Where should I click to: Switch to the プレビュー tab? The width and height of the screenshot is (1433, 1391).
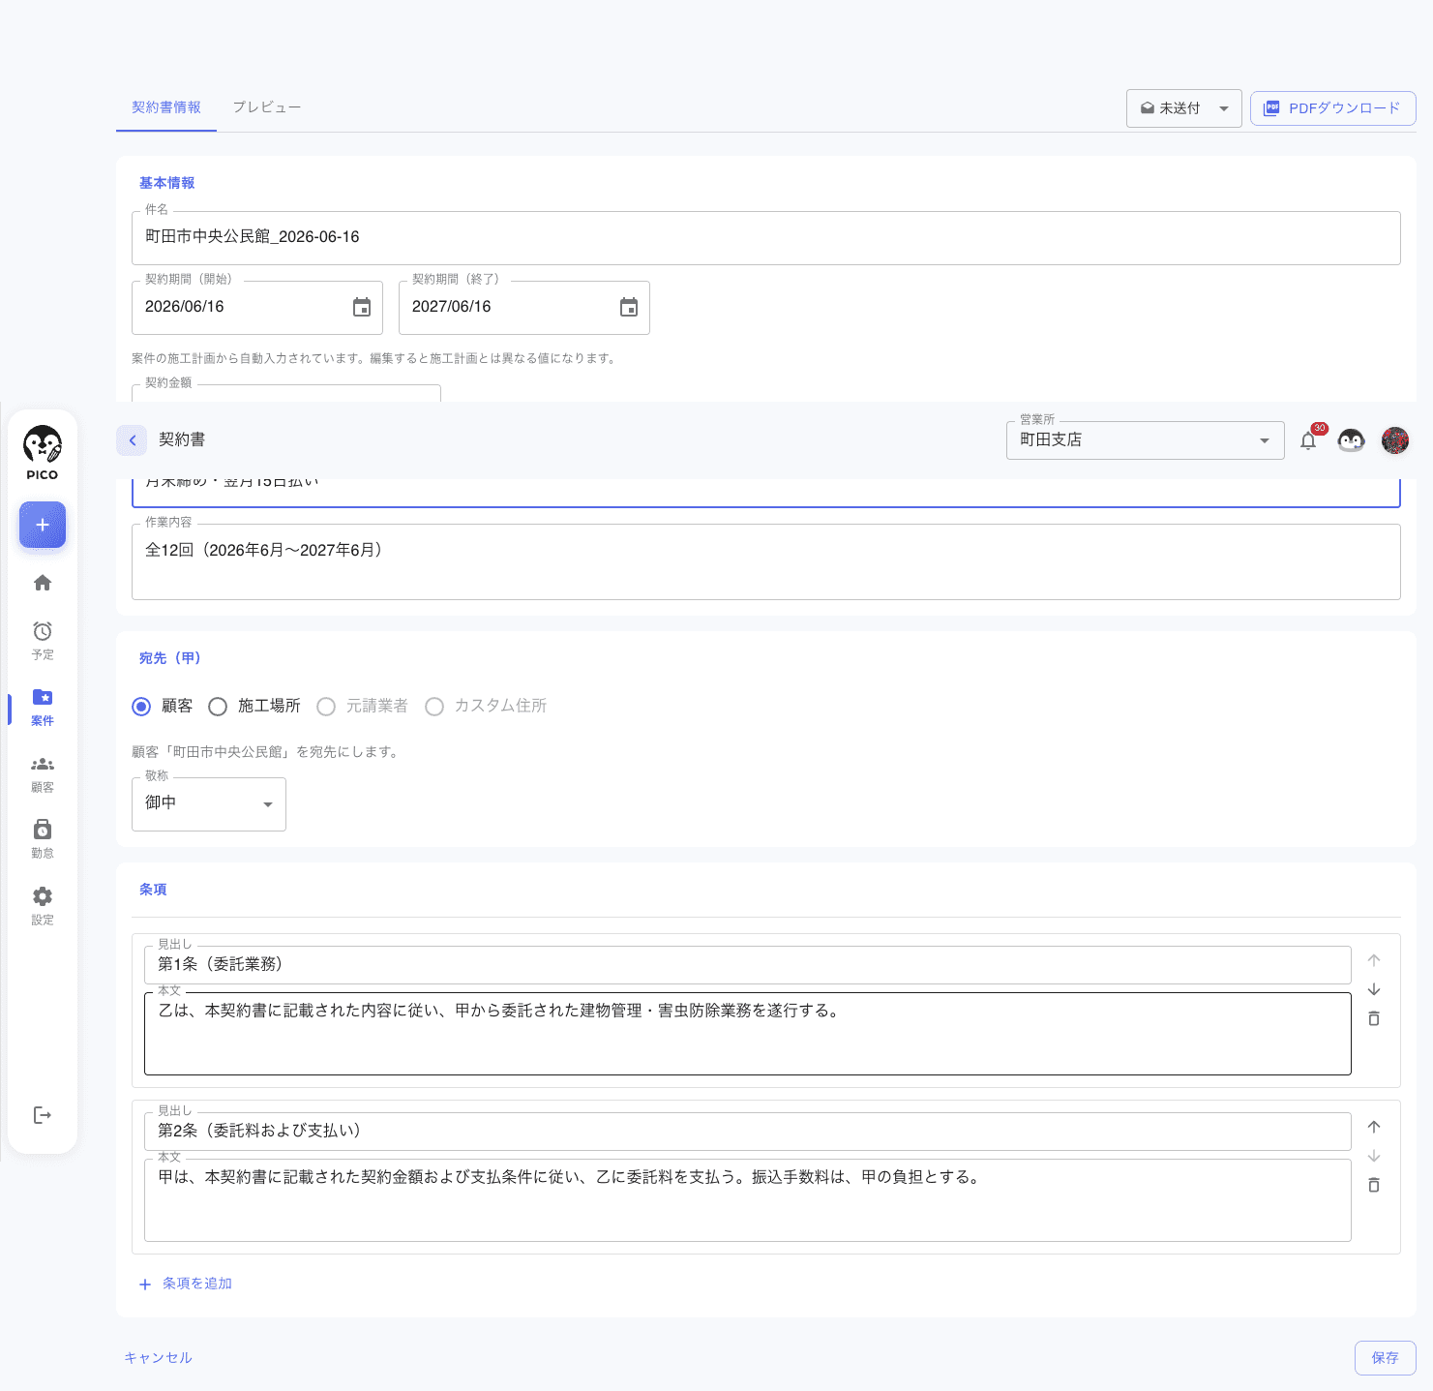click(267, 107)
